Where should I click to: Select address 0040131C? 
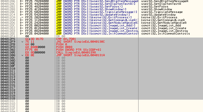(x=8, y=101)
